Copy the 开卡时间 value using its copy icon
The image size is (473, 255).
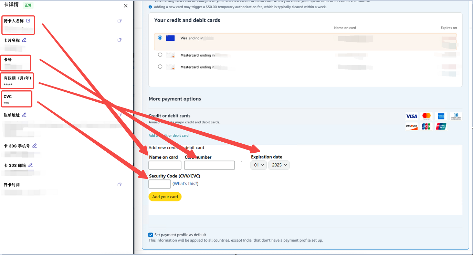[119, 185]
